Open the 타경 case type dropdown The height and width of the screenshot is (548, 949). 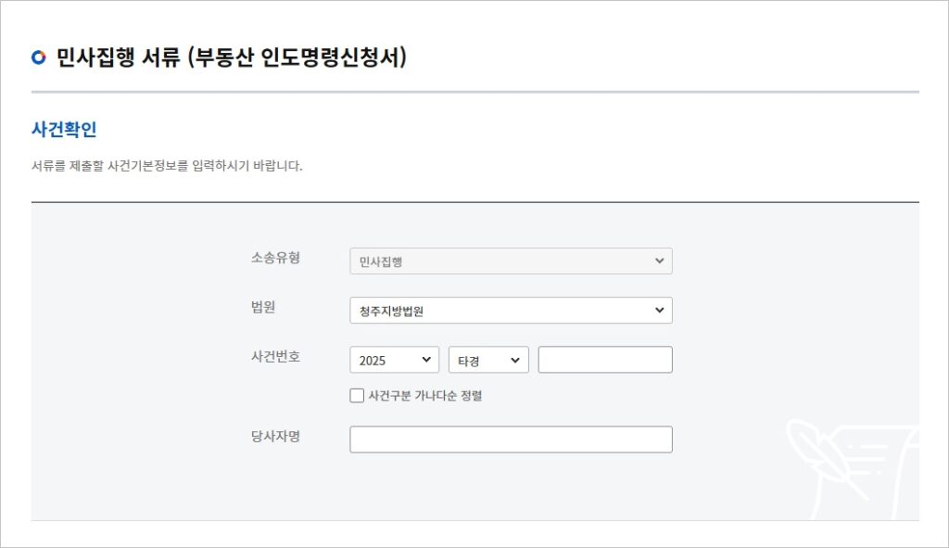(488, 360)
